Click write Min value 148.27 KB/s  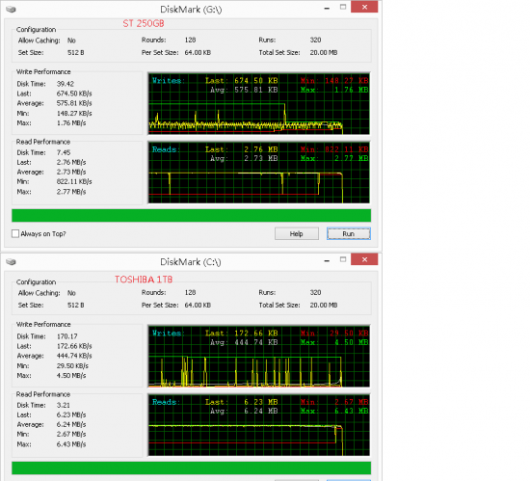[x=74, y=113]
